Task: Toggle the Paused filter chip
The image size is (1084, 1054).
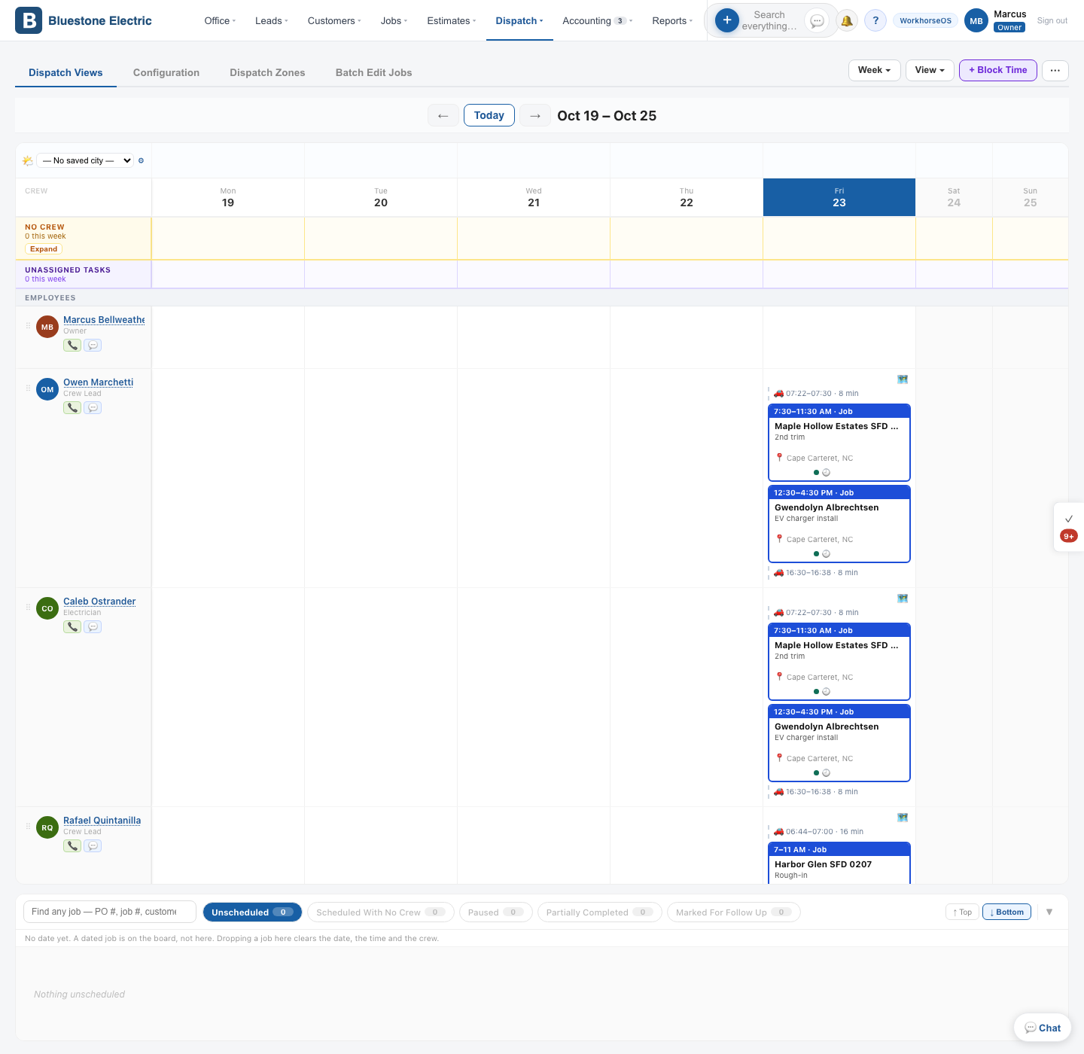Action: point(496,912)
